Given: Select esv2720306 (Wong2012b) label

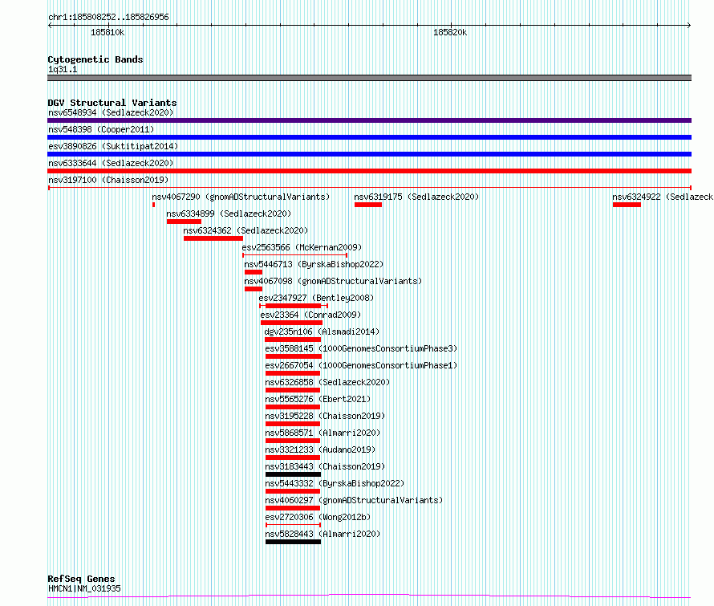Looking at the screenshot, I should [318, 517].
